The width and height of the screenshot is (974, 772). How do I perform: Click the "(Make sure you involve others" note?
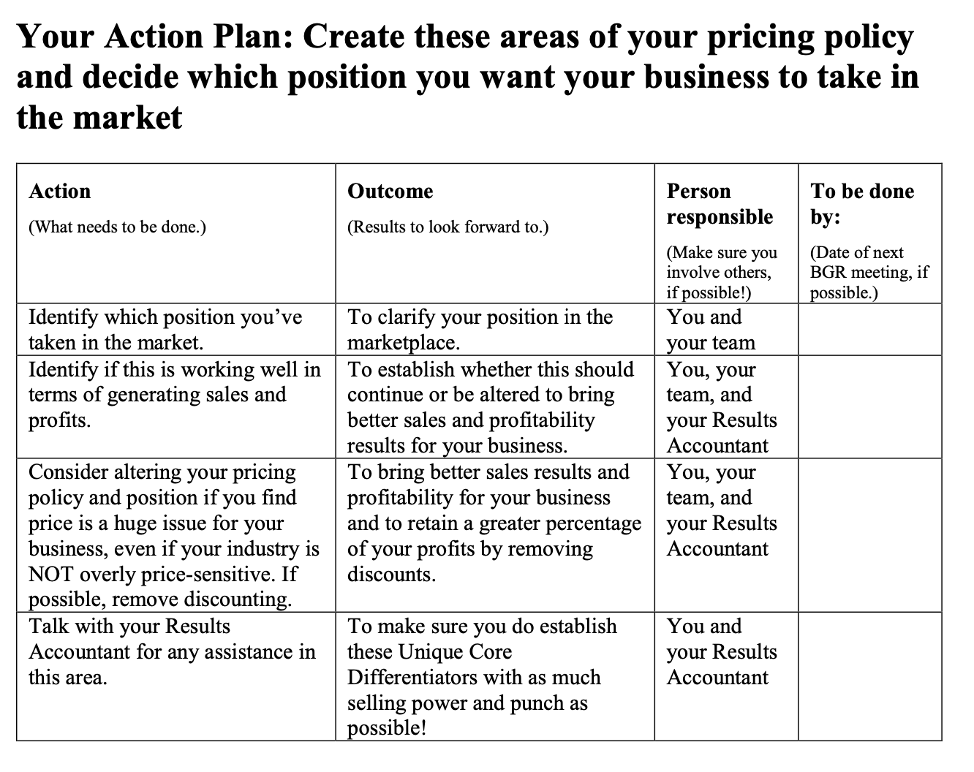pos(721,273)
